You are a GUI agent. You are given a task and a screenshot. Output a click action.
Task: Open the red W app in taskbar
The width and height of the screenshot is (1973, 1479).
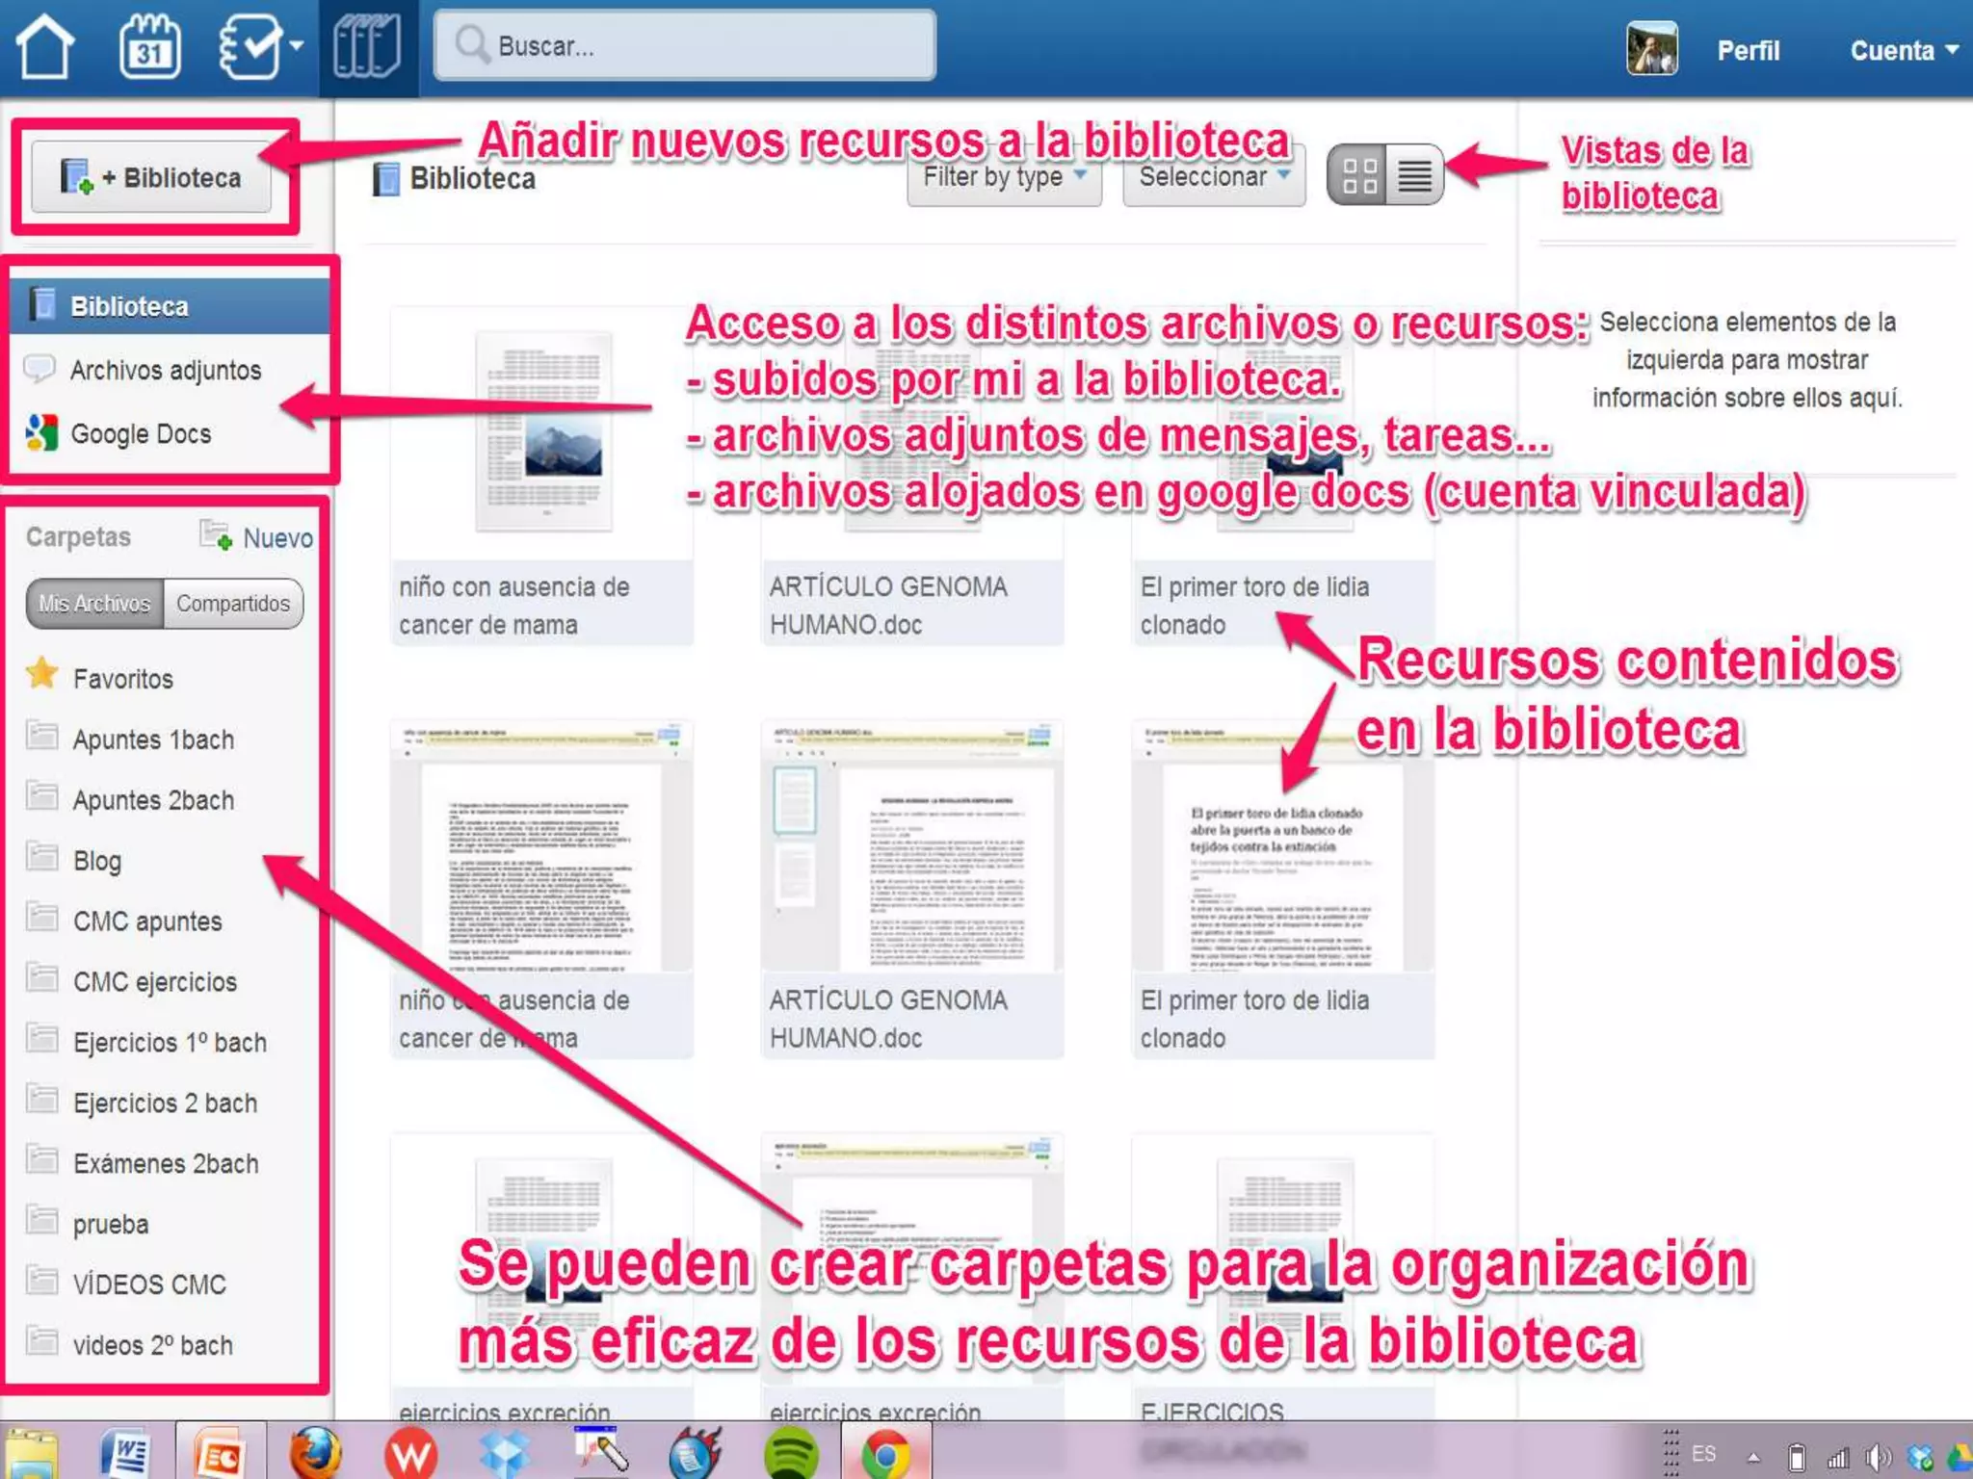click(x=410, y=1452)
